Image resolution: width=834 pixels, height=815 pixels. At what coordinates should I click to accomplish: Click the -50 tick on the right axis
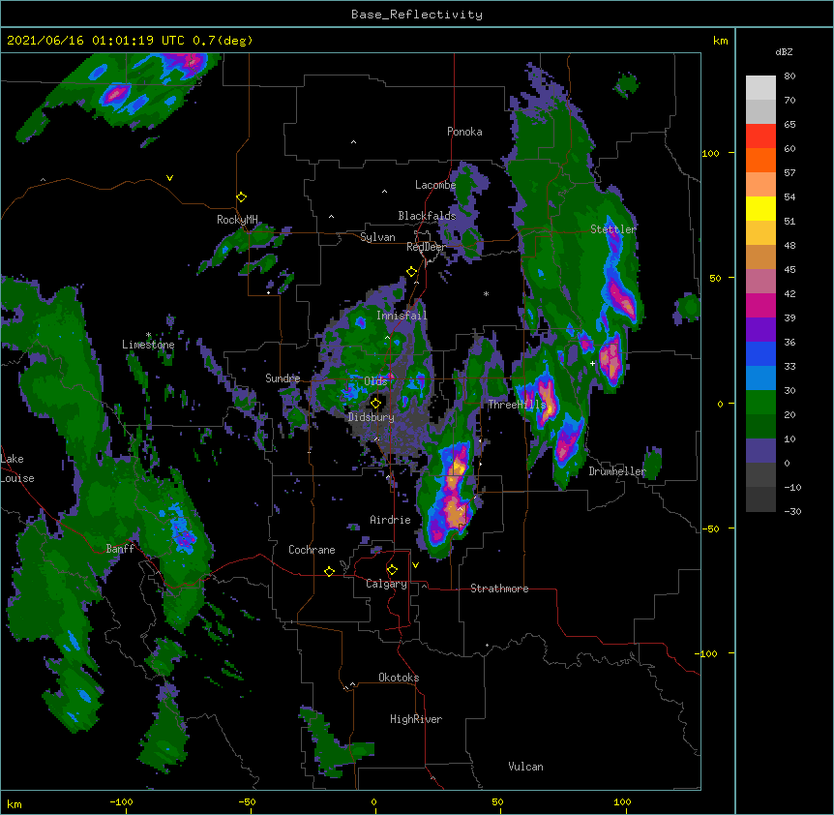pos(709,528)
